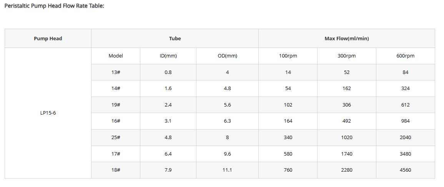Click the 11.1 OD value cell
The image size is (444, 187).
click(227, 171)
